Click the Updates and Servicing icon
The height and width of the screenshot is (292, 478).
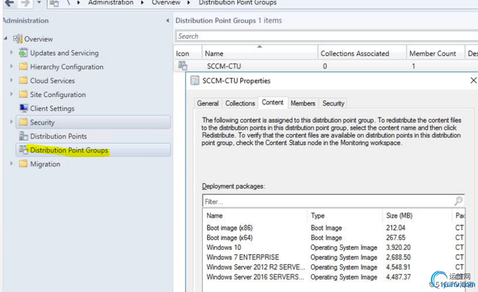click(x=23, y=53)
